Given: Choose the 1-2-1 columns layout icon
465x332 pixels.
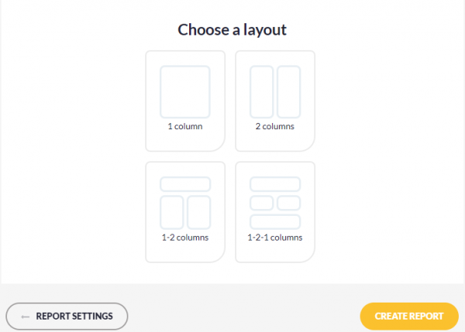Looking at the screenshot, I should pos(275,203).
